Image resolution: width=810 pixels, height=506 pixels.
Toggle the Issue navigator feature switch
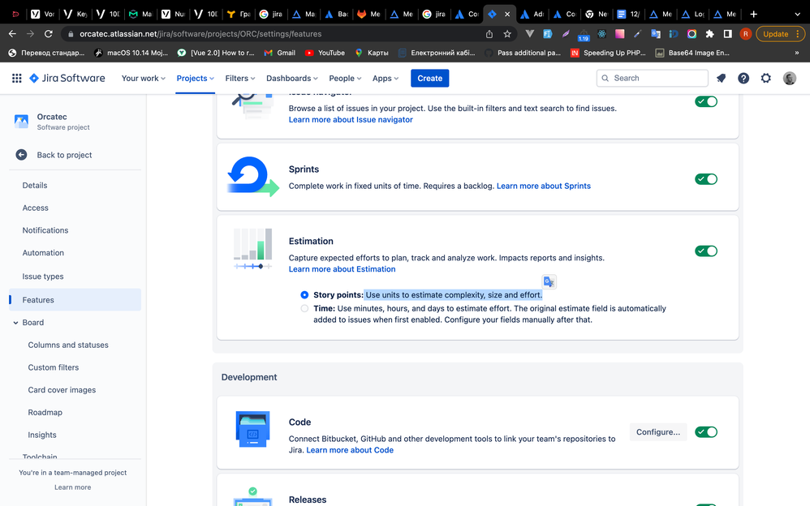tap(706, 101)
